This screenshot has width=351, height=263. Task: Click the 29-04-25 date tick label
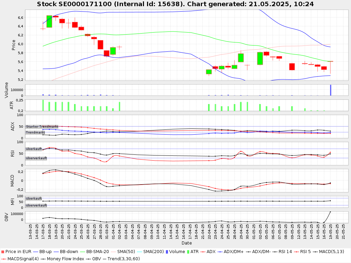[241, 232]
